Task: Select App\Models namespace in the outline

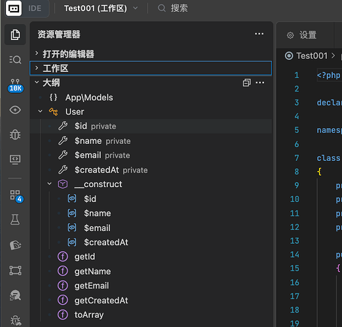Action: click(x=151, y=97)
